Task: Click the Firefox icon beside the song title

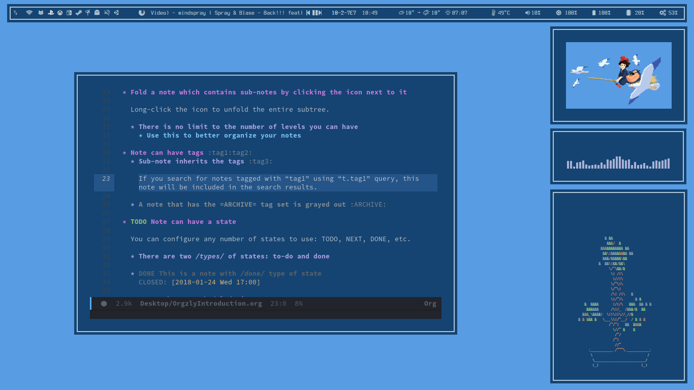Action: [x=142, y=13]
